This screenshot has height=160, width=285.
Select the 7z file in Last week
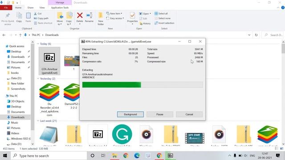coord(98,134)
